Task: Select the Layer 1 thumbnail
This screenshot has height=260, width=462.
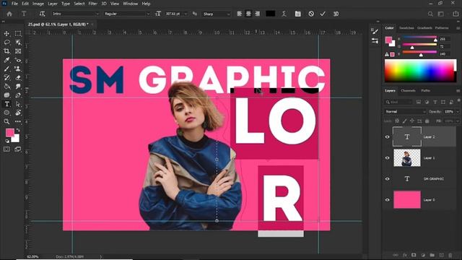Action: pyautogui.click(x=407, y=158)
